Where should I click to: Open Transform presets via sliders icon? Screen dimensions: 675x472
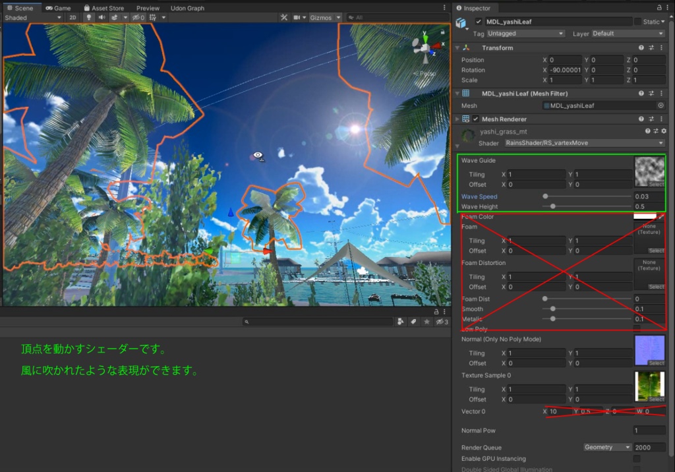coord(651,48)
